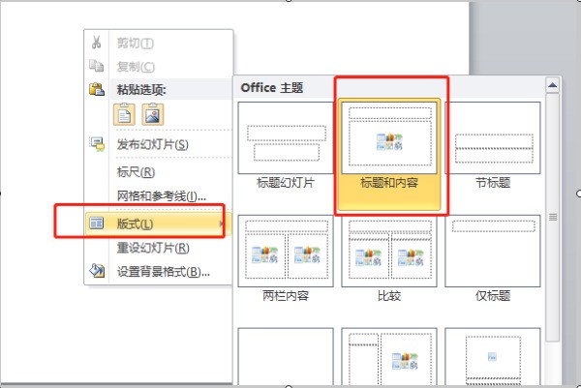Click the Cut scissors icon
581x388 pixels.
pos(96,43)
